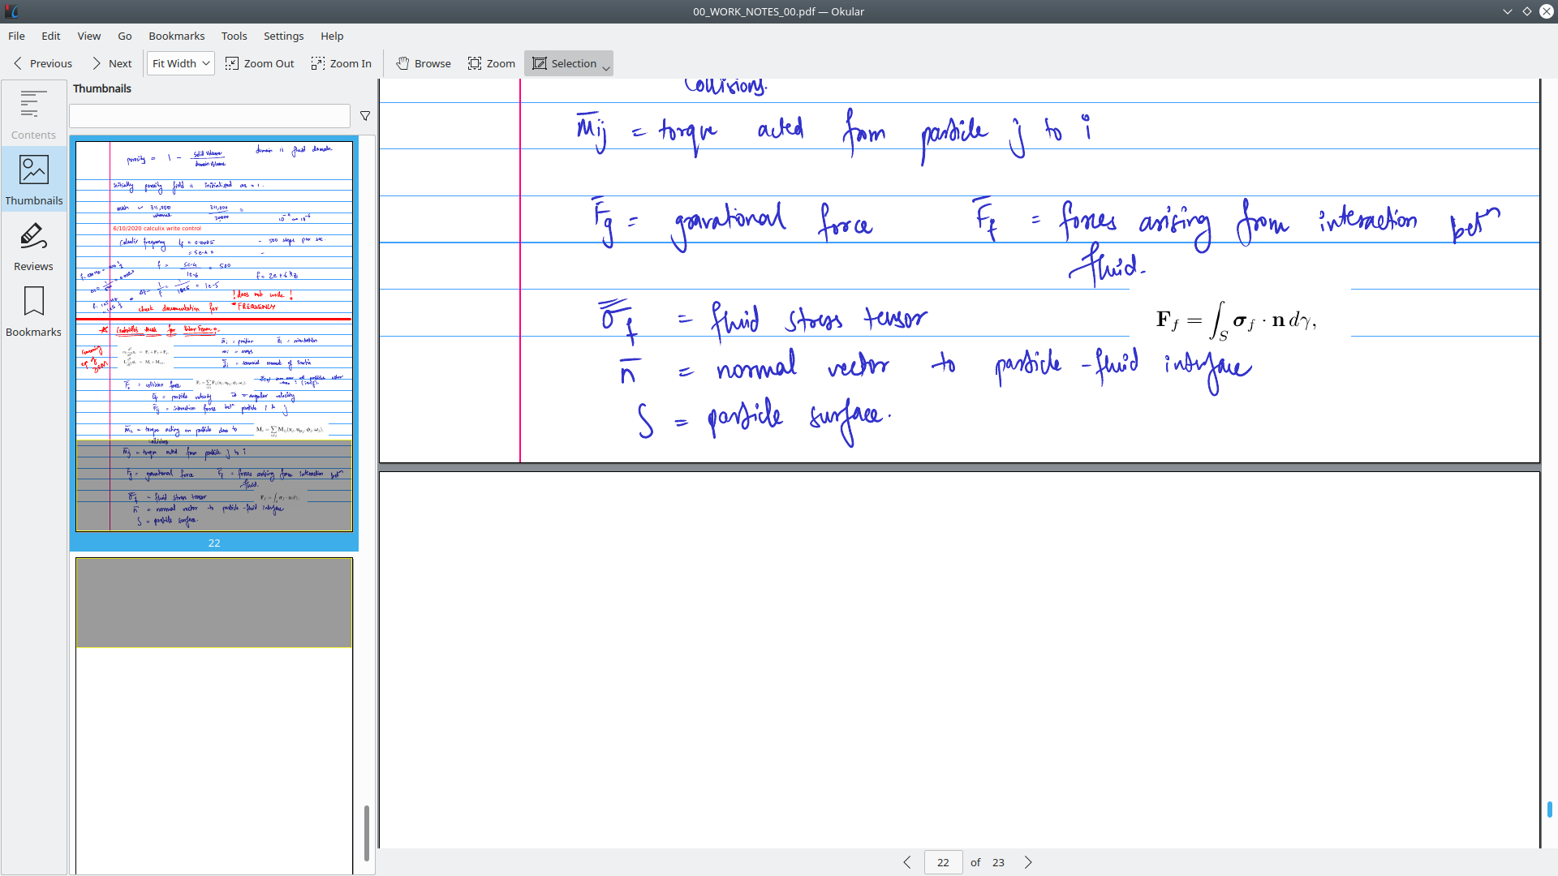The width and height of the screenshot is (1558, 876).
Task: Open the Fit Width zoom dropdown
Action: [x=180, y=63]
